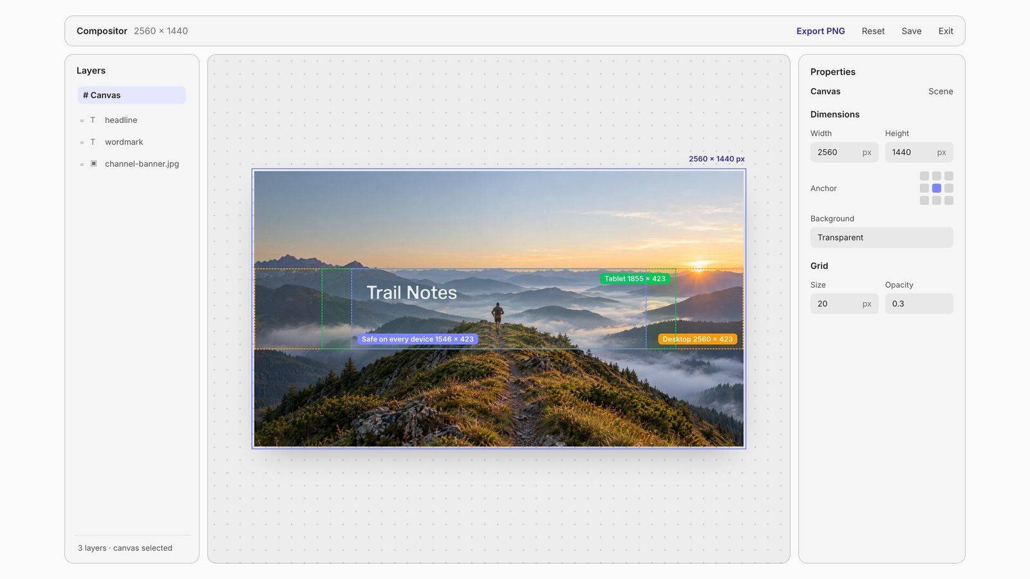
Task: Save the composition
Action: tap(912, 31)
